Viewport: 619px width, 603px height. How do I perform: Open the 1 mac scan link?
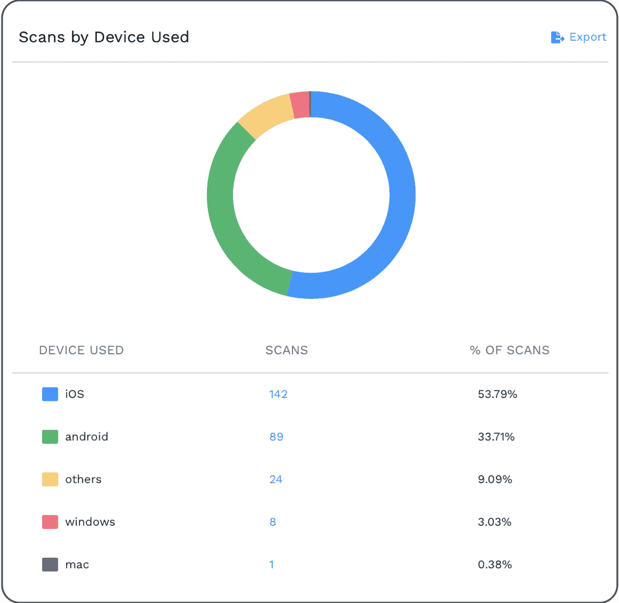coord(272,565)
